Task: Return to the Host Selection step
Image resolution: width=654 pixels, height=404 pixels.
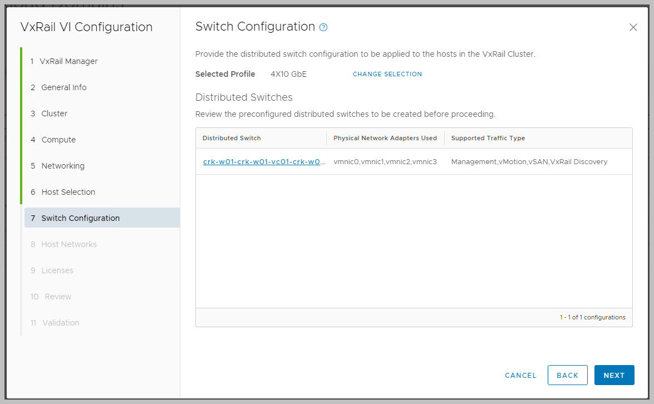Action: click(x=68, y=192)
